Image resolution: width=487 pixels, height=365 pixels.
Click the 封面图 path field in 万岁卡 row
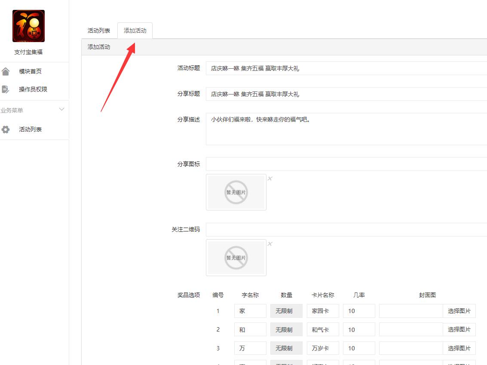coord(411,348)
